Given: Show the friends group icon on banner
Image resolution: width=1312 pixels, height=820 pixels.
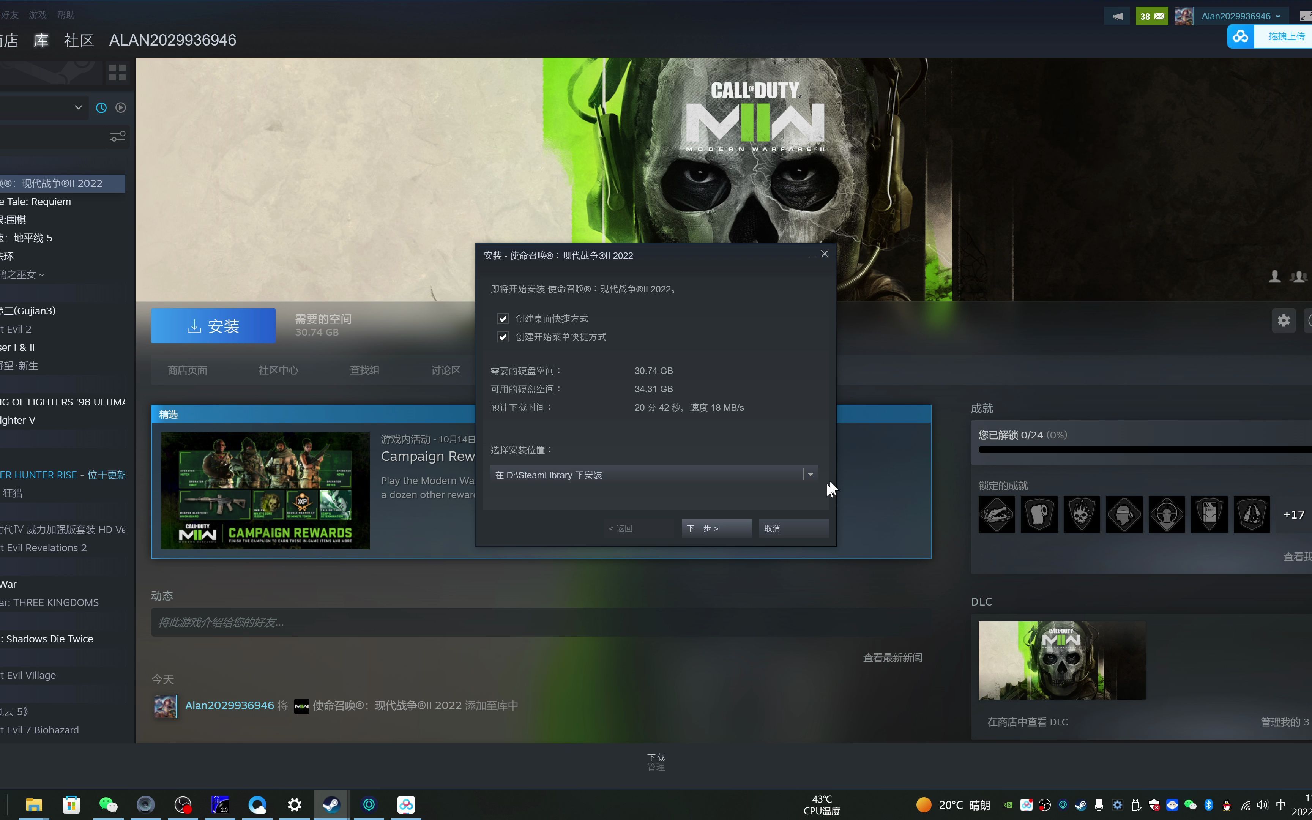Looking at the screenshot, I should (1298, 277).
